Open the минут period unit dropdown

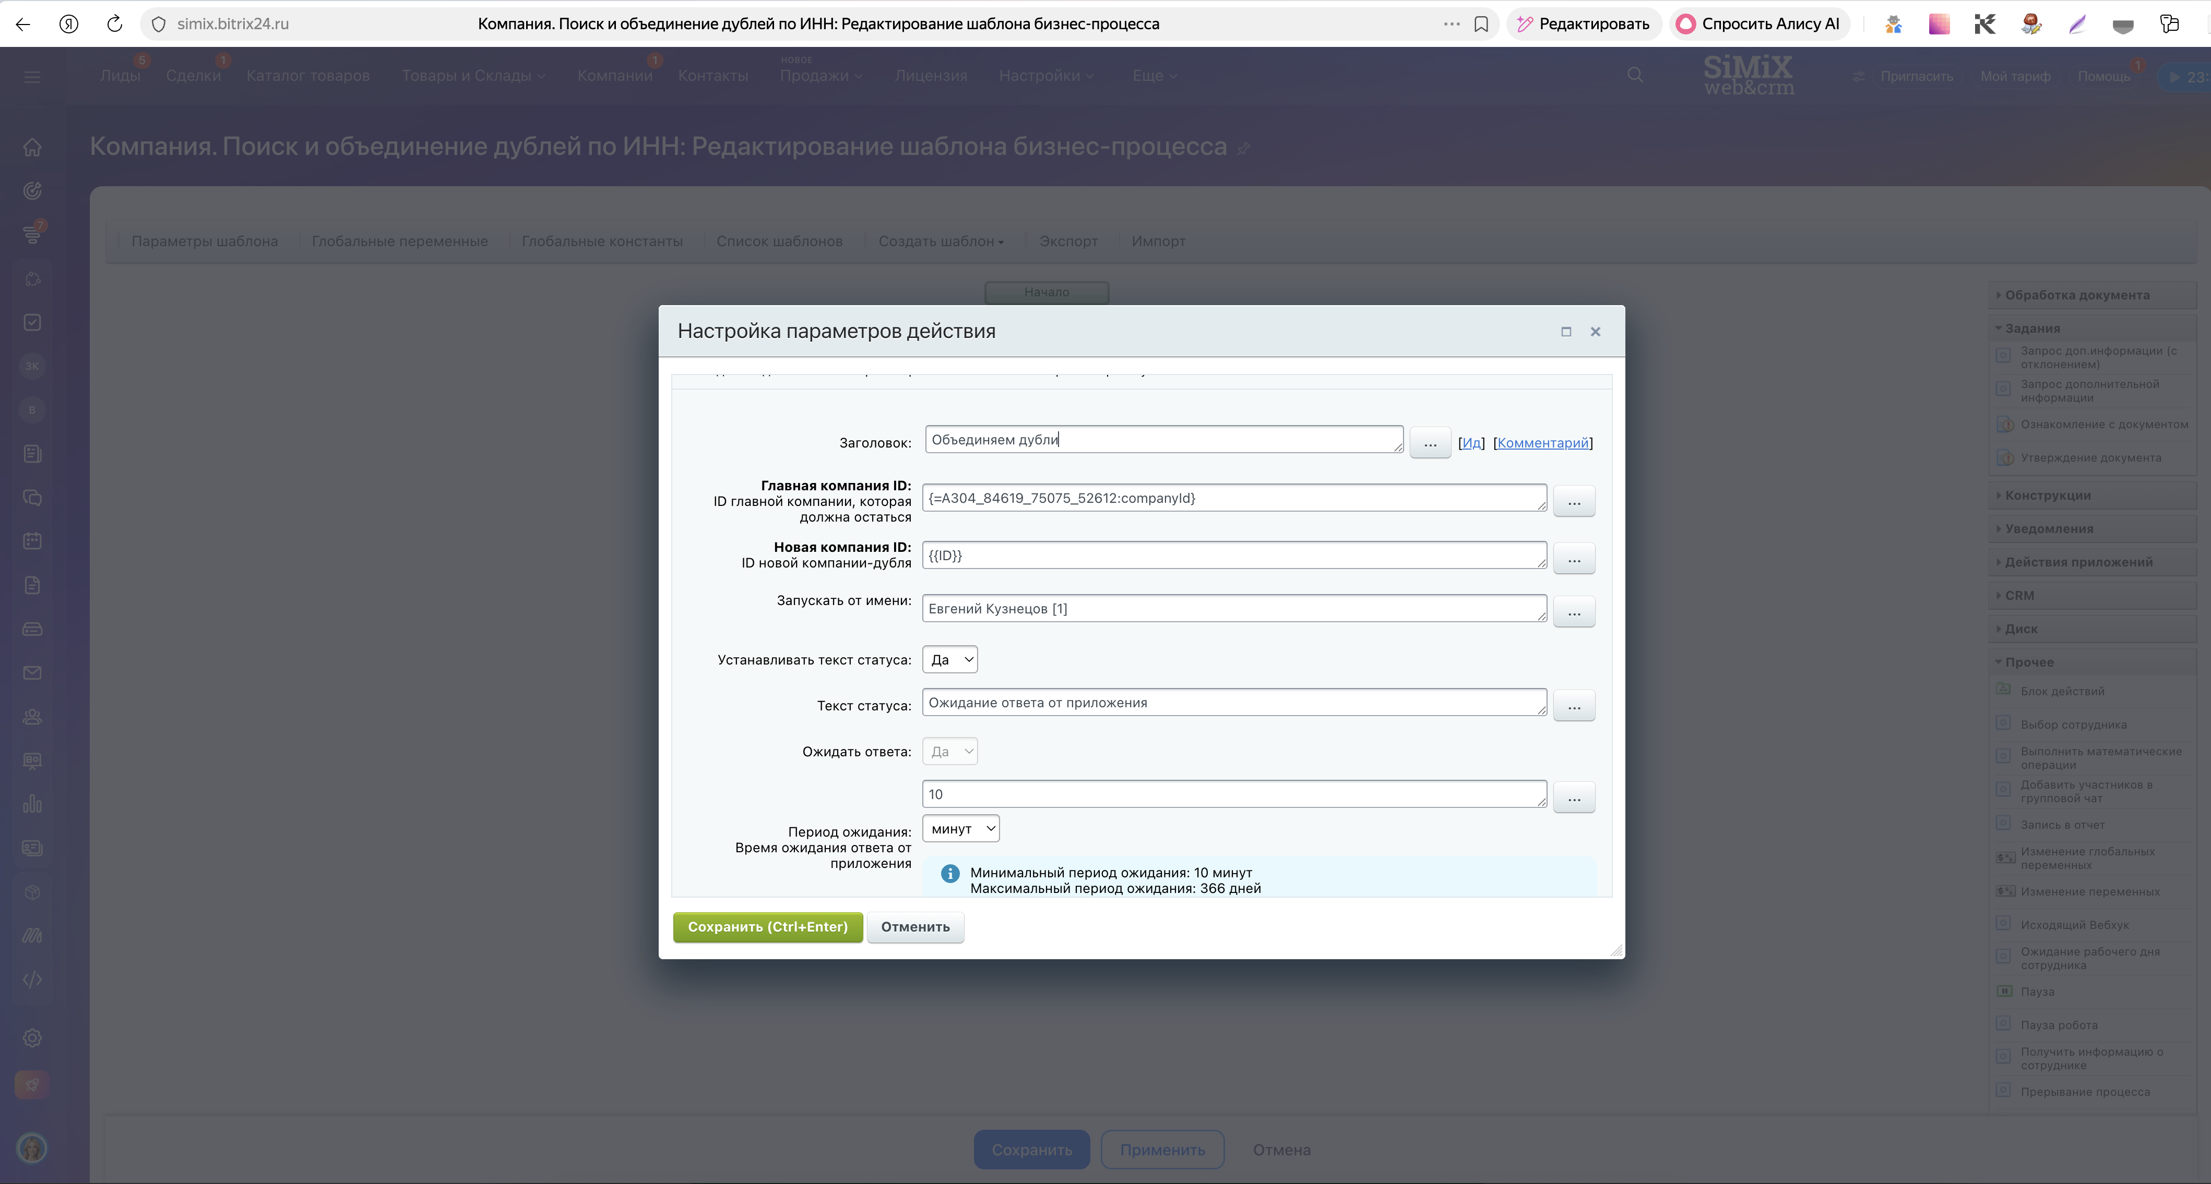(960, 829)
